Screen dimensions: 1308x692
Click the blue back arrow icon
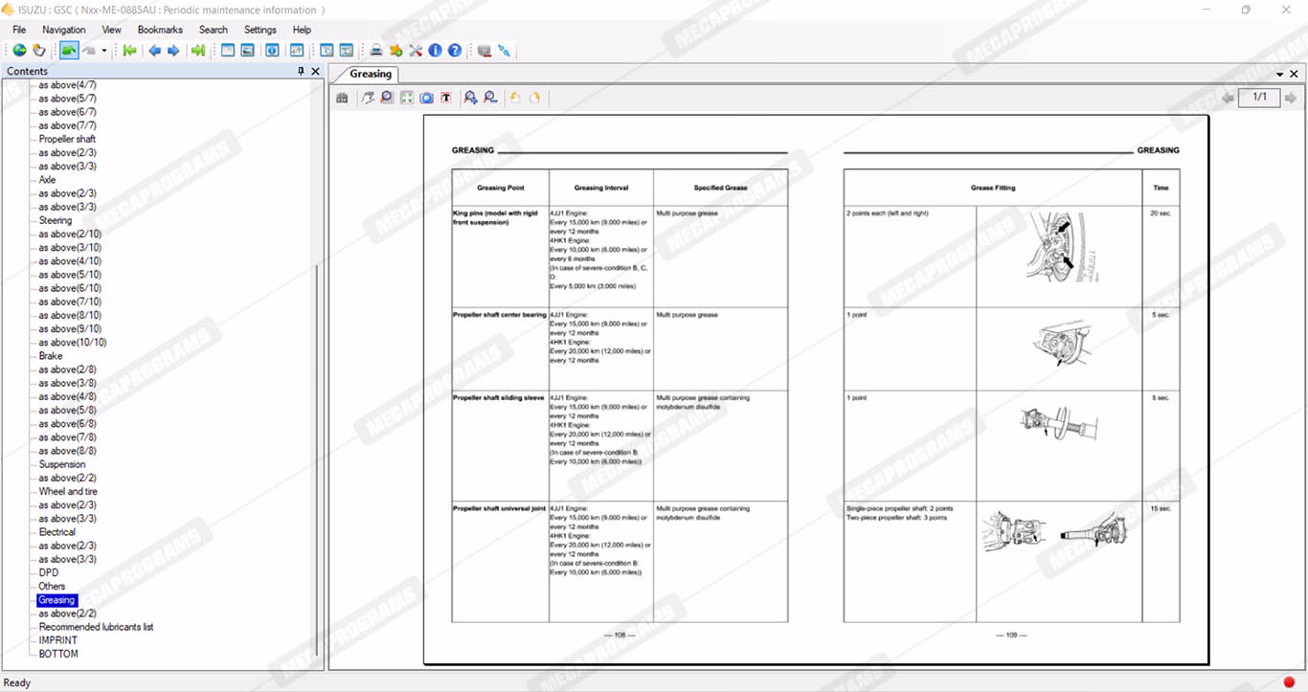(x=154, y=51)
